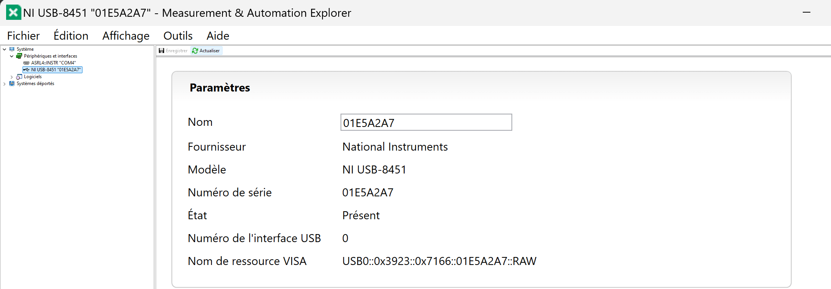Click the Périphériques et interfaces card icon
This screenshot has width=831, height=289.
click(19, 56)
